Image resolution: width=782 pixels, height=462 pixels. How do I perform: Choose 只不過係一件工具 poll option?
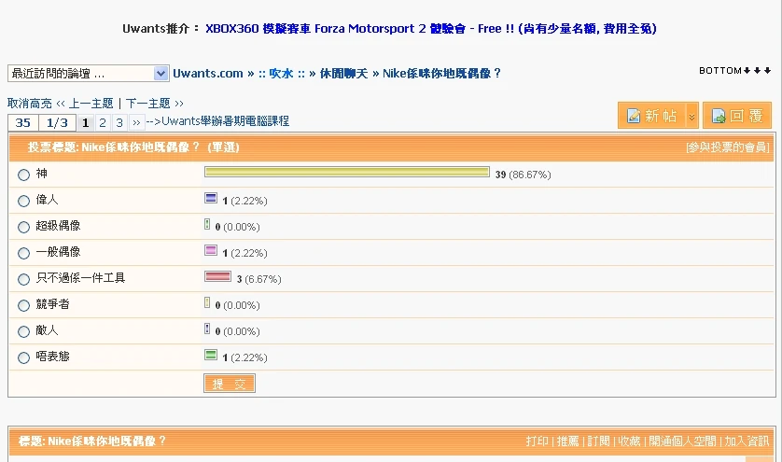(x=24, y=279)
